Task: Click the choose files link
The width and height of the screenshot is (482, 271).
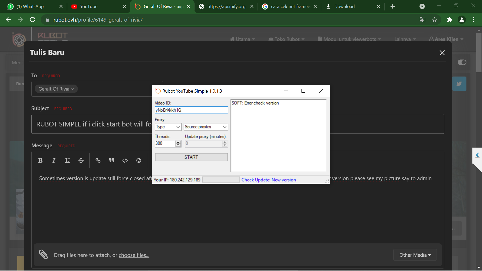Action: click(134, 255)
